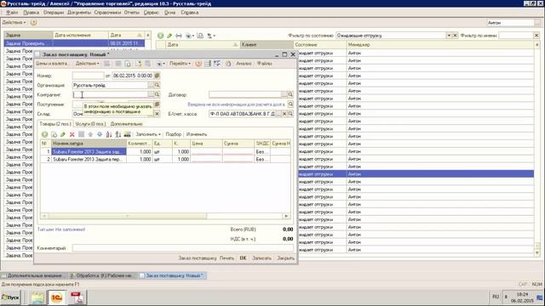The width and height of the screenshot is (545, 306).
Task: Open the Документы menu
Action: (x=79, y=13)
